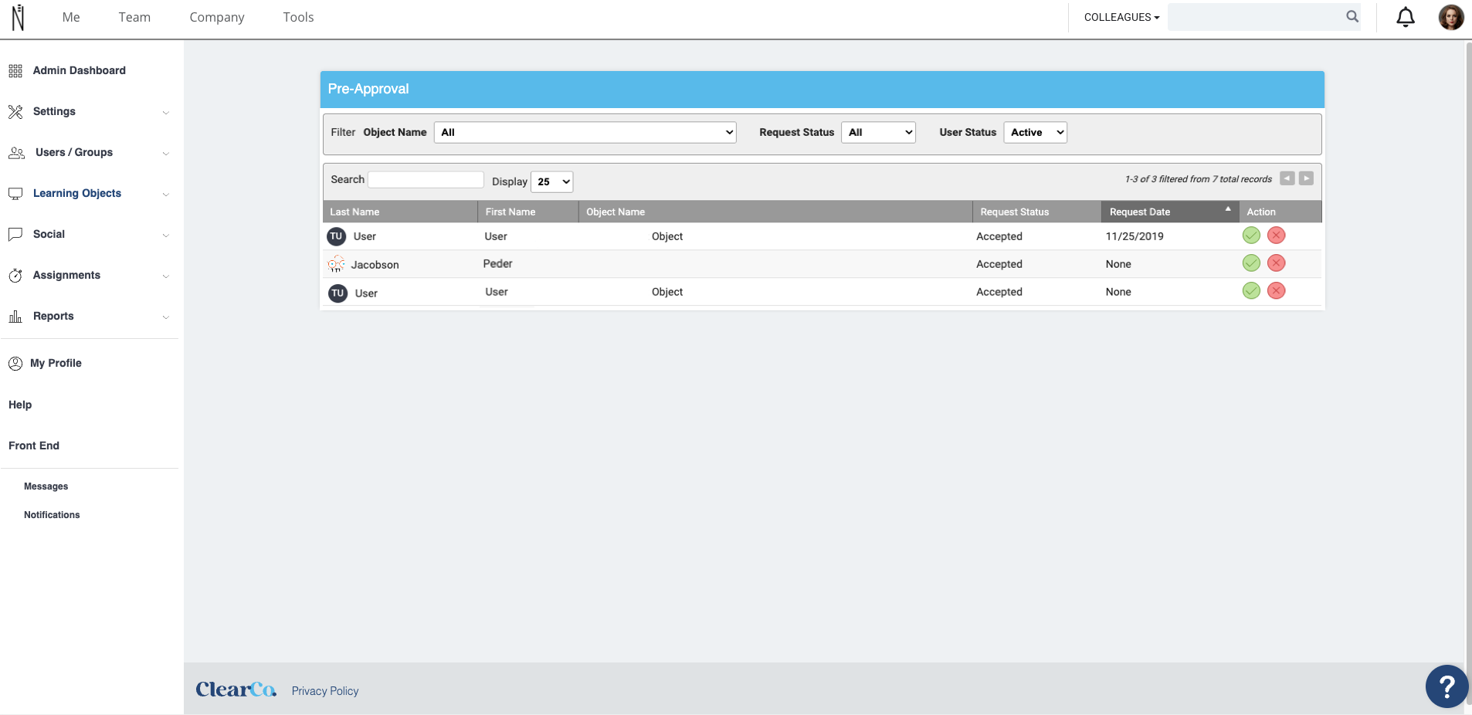This screenshot has width=1472, height=715.
Task: Sort table by Last Name column
Action: (399, 212)
